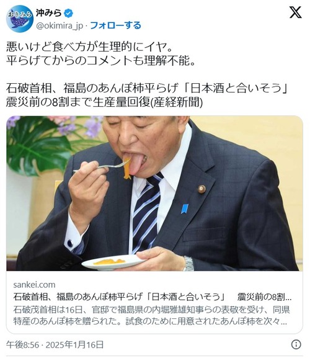The image size is (310, 358).
Task: Click the 沖みら display name
Action: point(48,13)
